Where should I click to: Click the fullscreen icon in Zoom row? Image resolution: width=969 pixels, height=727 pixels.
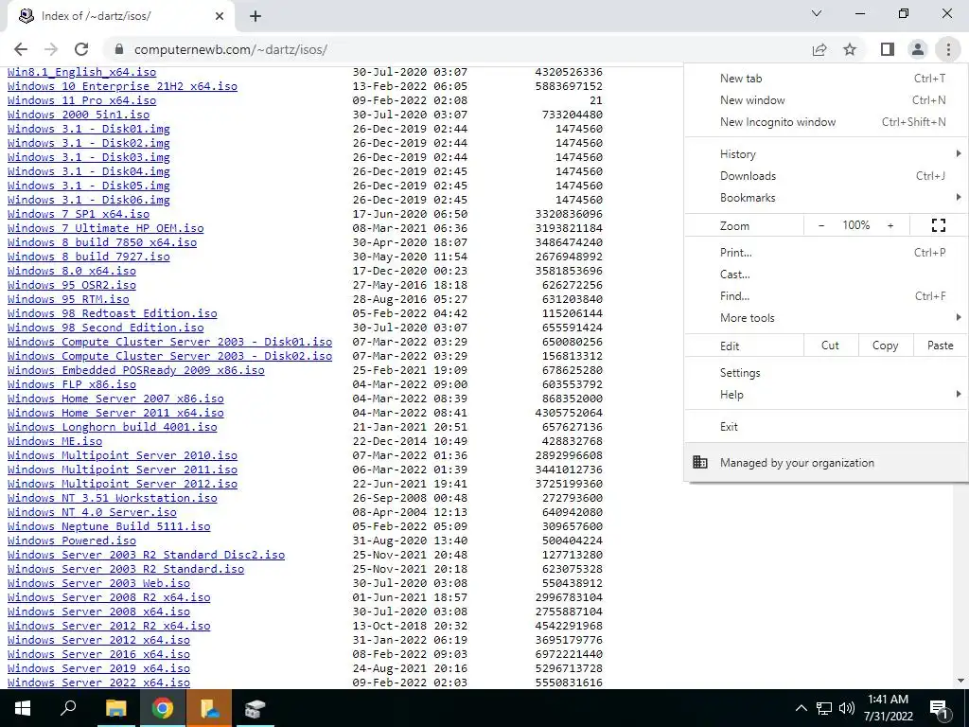(x=938, y=225)
